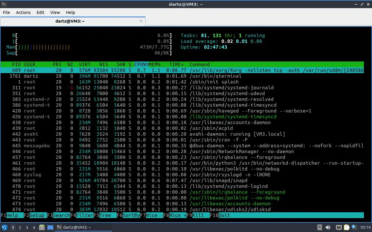This screenshot has width=372, height=232.
Task: Click the terminal icon in the title bar
Action: [4, 4]
